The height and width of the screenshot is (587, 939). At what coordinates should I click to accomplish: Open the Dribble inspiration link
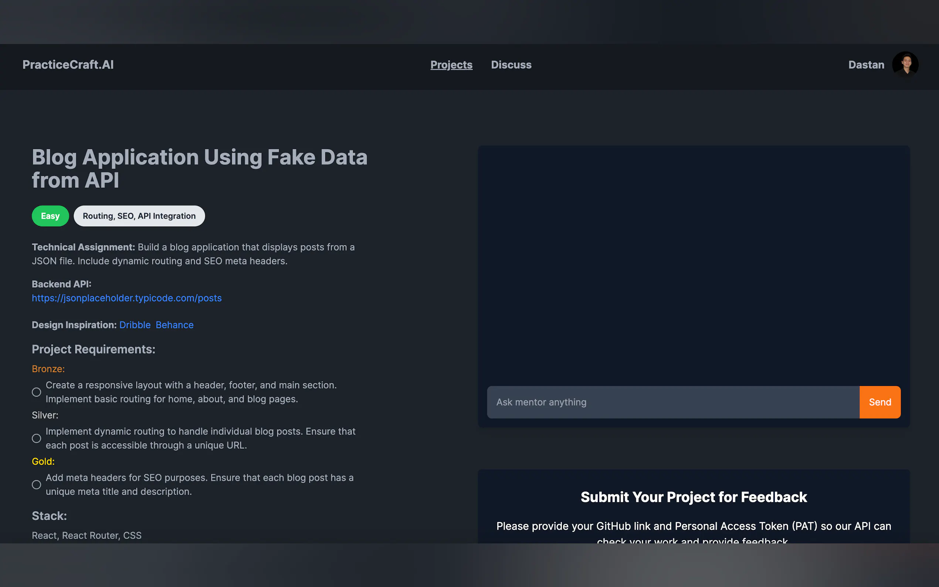point(135,325)
